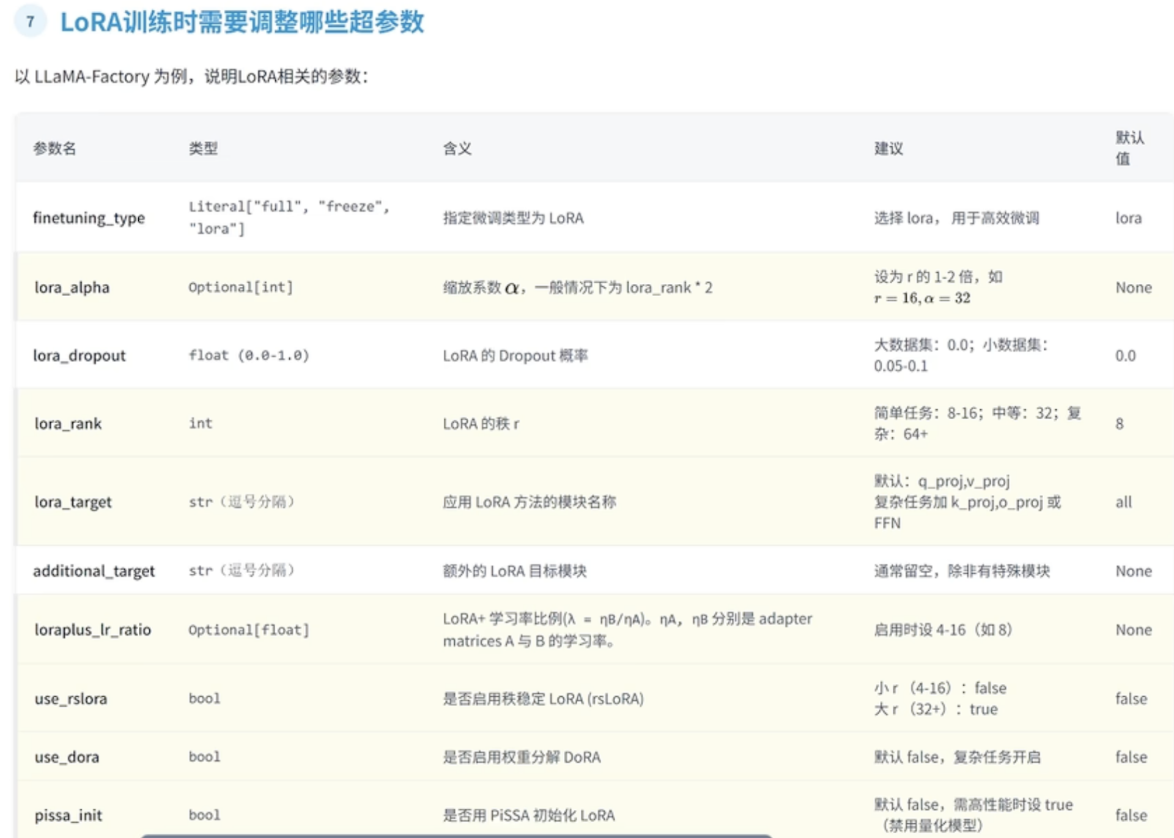Click the 'bool' type in use_rslora row
The image size is (1174, 838).
click(204, 698)
